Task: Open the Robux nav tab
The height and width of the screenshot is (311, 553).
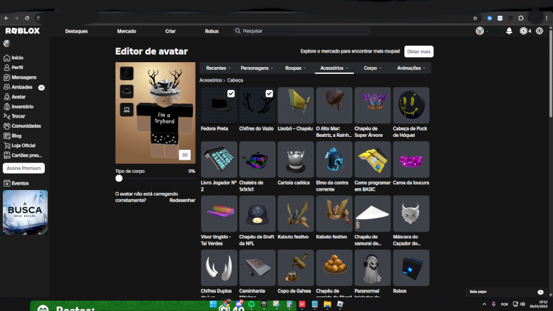Action: coord(212,31)
